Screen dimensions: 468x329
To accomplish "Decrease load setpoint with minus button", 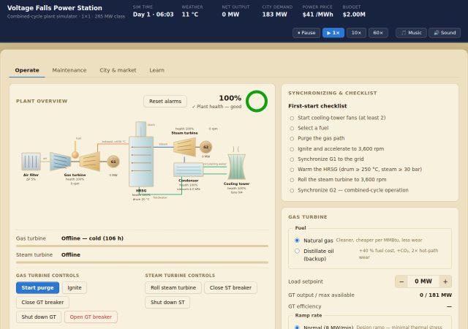I will tap(401, 281).
